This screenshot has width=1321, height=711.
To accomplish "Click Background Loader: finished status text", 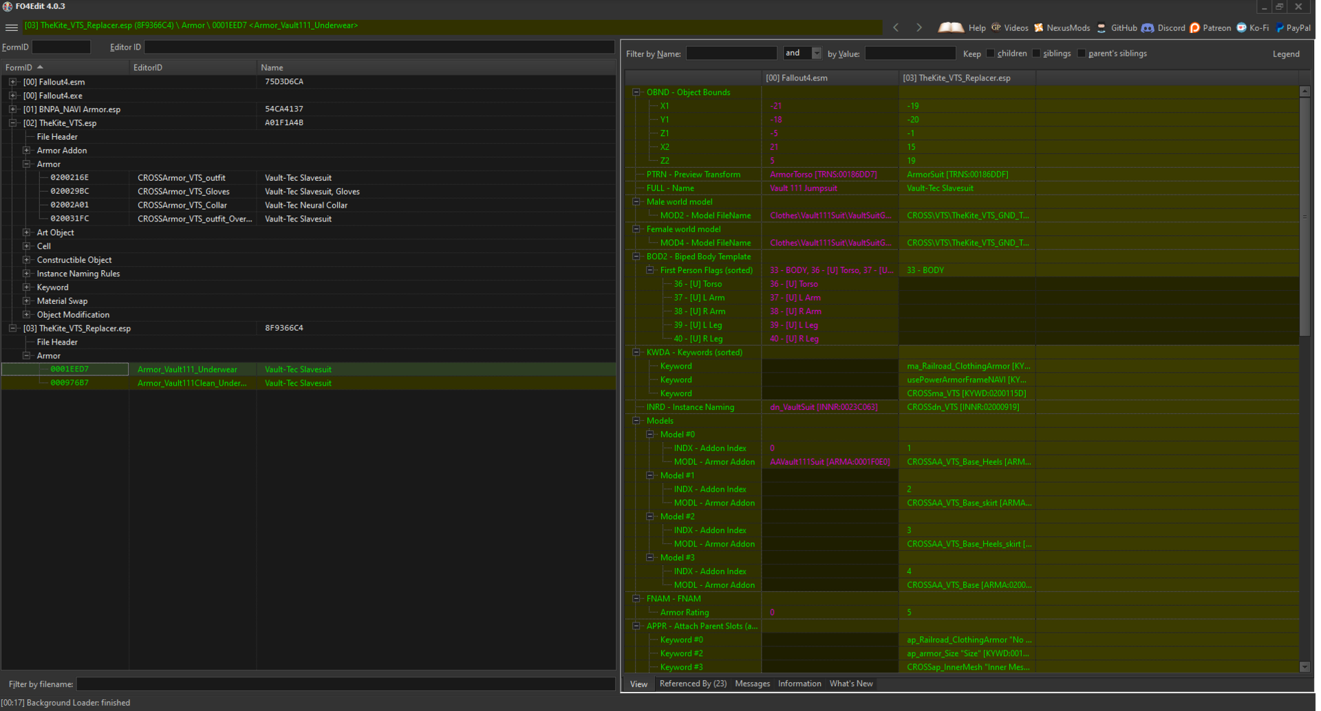I will coord(78,703).
